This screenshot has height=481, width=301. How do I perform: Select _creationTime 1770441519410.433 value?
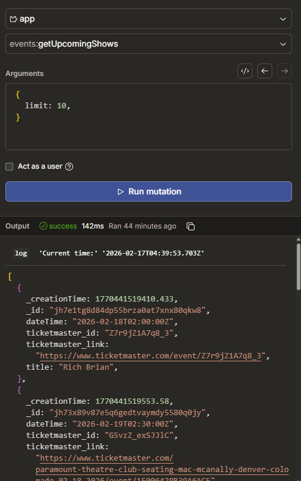(x=134, y=299)
